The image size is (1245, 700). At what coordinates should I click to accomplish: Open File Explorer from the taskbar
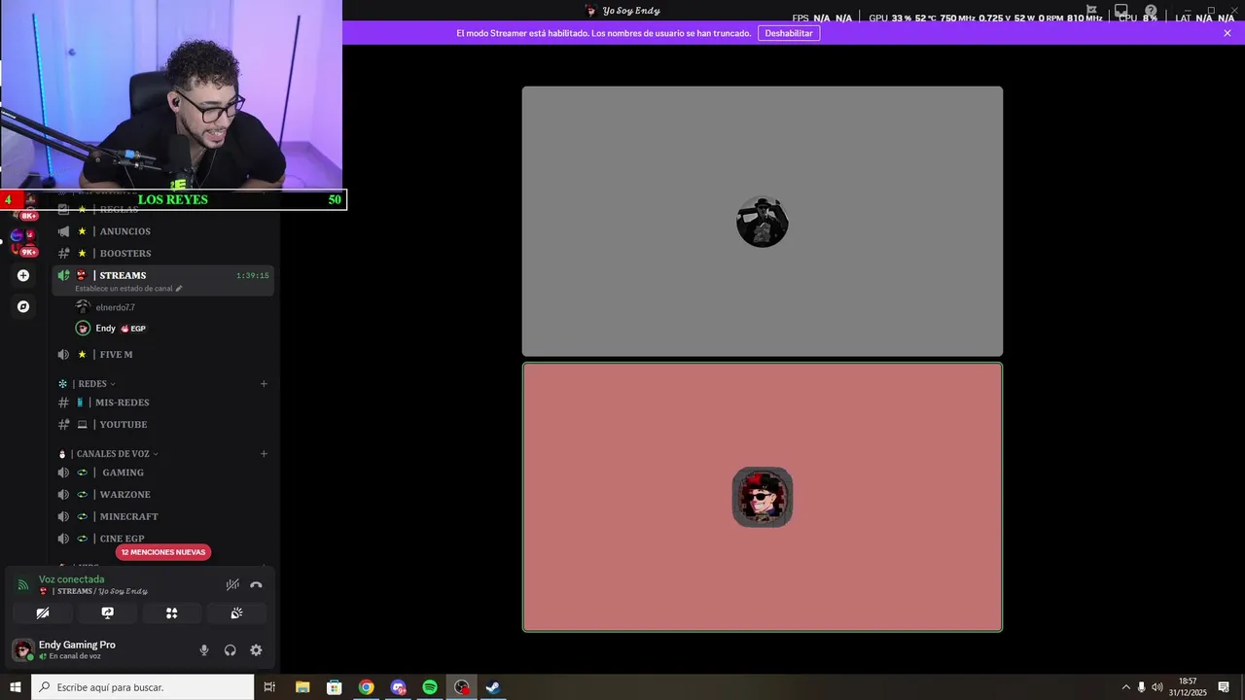pos(302,687)
